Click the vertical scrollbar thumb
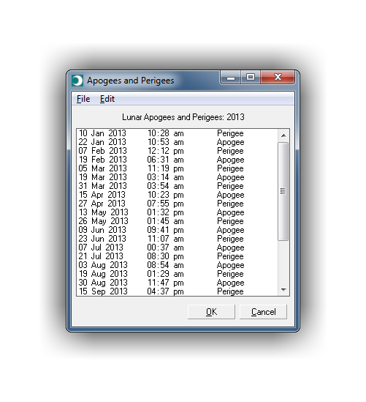This screenshot has height=402, width=366. [283, 191]
